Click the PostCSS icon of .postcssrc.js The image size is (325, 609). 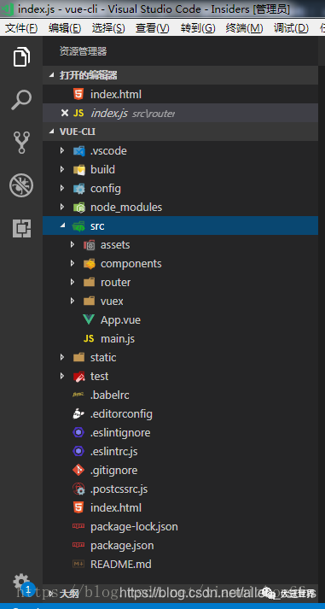pyautogui.click(x=78, y=489)
